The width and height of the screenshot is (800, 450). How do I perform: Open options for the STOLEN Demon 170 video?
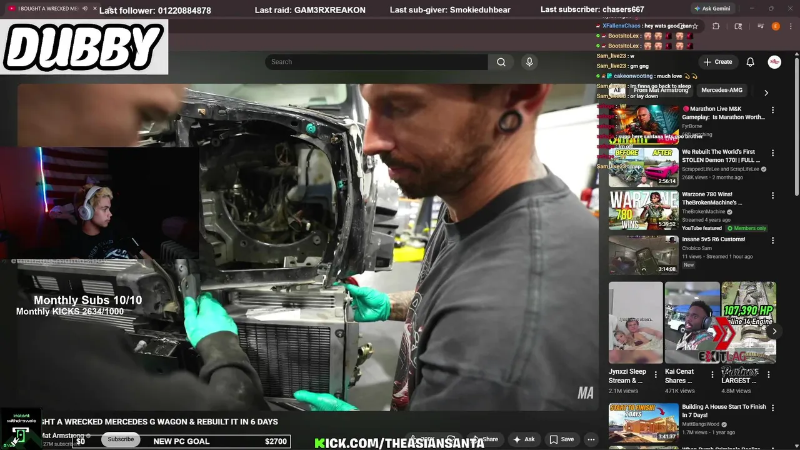(772, 152)
